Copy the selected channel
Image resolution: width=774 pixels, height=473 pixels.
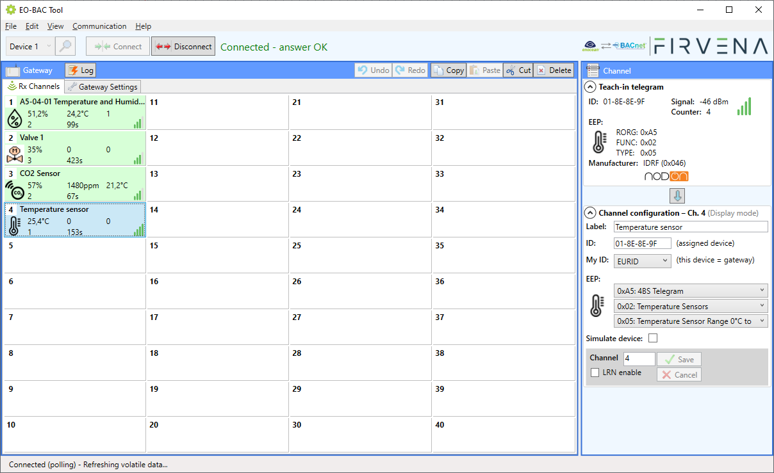pos(448,70)
